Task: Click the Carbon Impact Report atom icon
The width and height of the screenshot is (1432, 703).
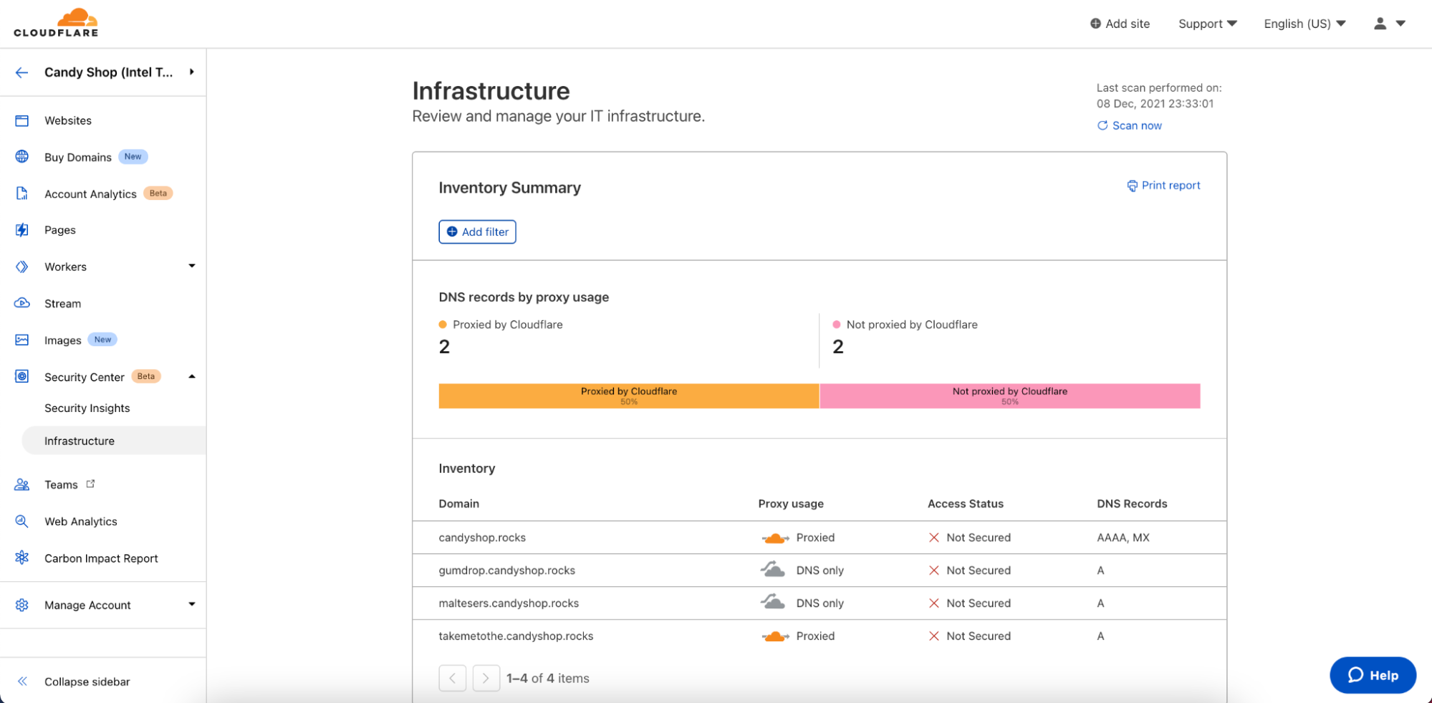Action: pyautogui.click(x=22, y=558)
